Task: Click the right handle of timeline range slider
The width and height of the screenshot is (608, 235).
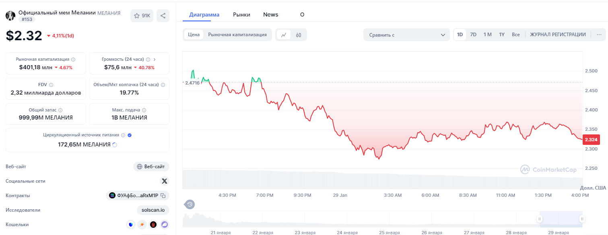Action: tap(582, 219)
